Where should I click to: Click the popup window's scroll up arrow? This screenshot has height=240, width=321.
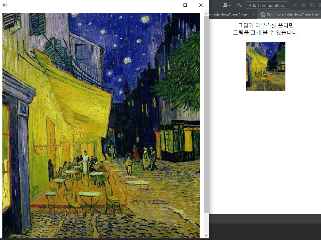pyautogui.click(x=206, y=13)
